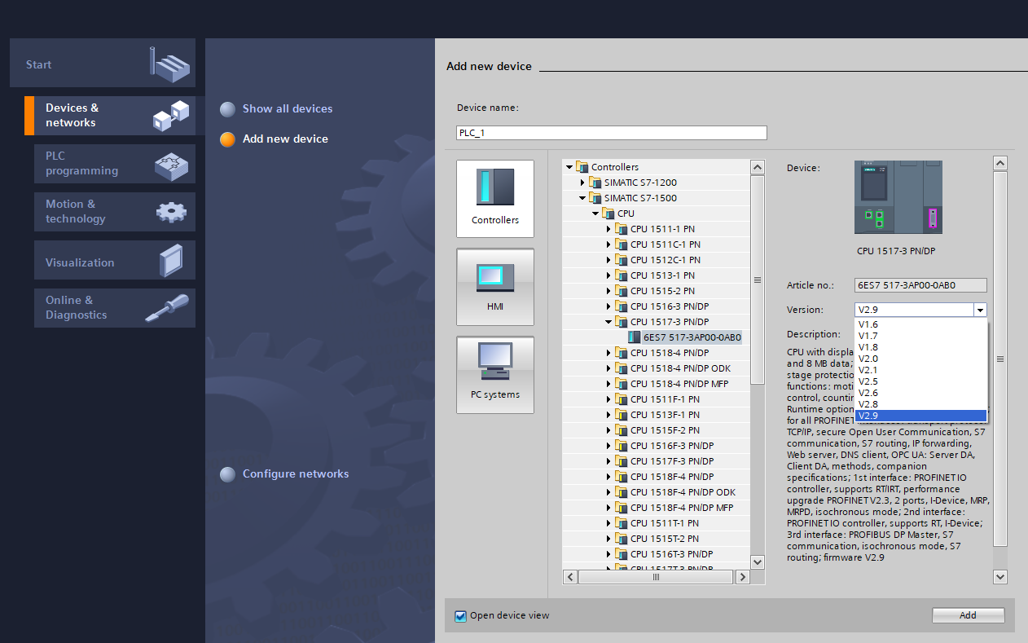
Task: Click the Visualization panel icon
Action: tap(171, 261)
